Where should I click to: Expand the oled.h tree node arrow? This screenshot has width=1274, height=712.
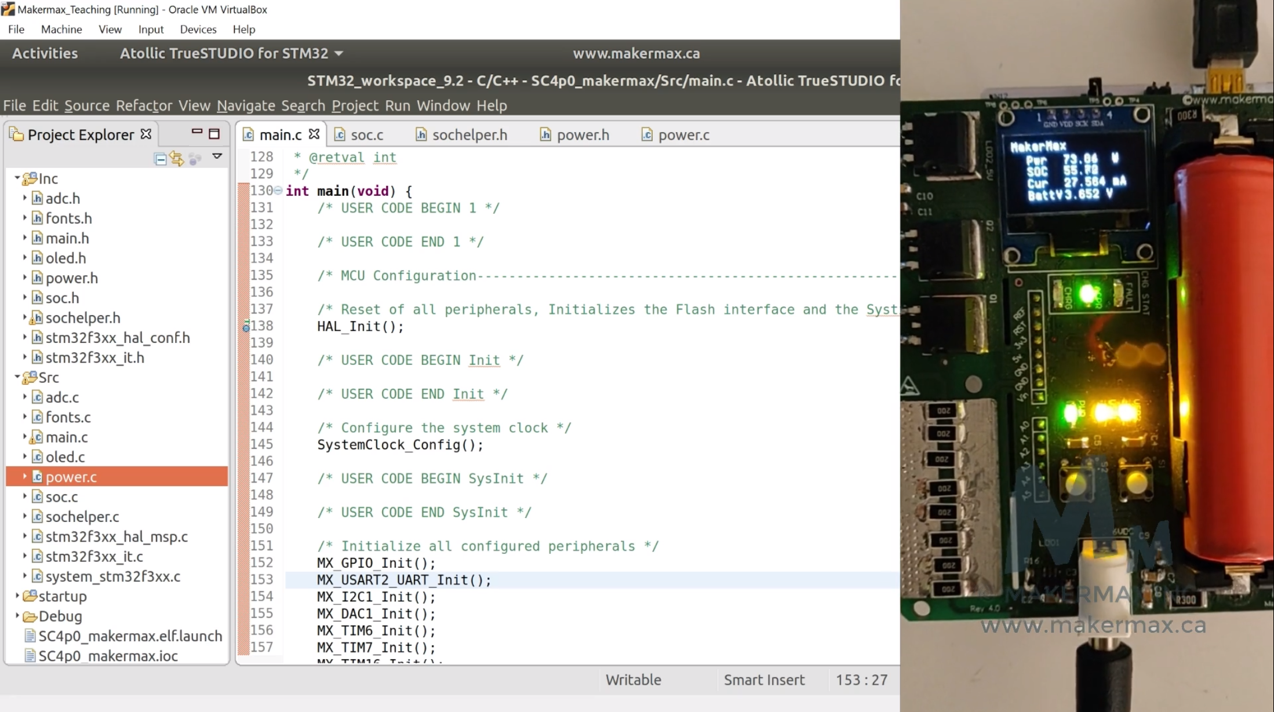coord(25,257)
